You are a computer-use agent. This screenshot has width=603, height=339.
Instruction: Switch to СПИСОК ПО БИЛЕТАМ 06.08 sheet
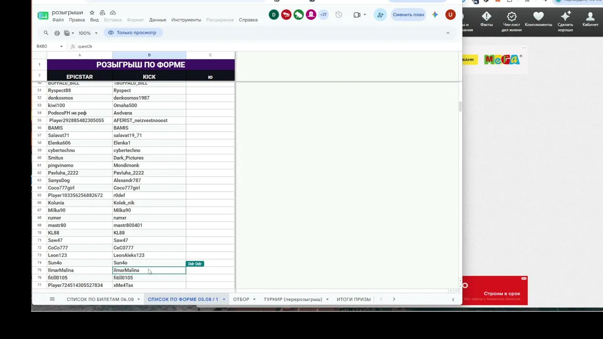(x=100, y=299)
